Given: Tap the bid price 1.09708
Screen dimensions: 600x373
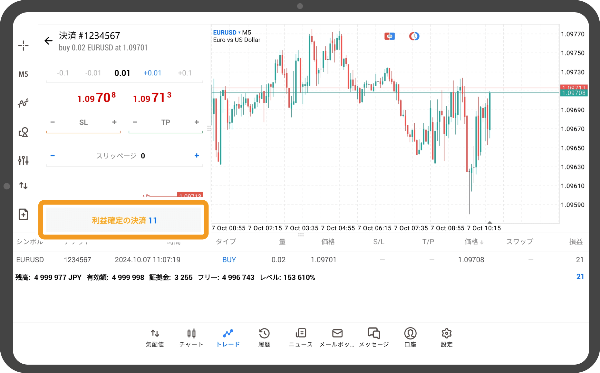Looking at the screenshot, I should tap(96, 98).
